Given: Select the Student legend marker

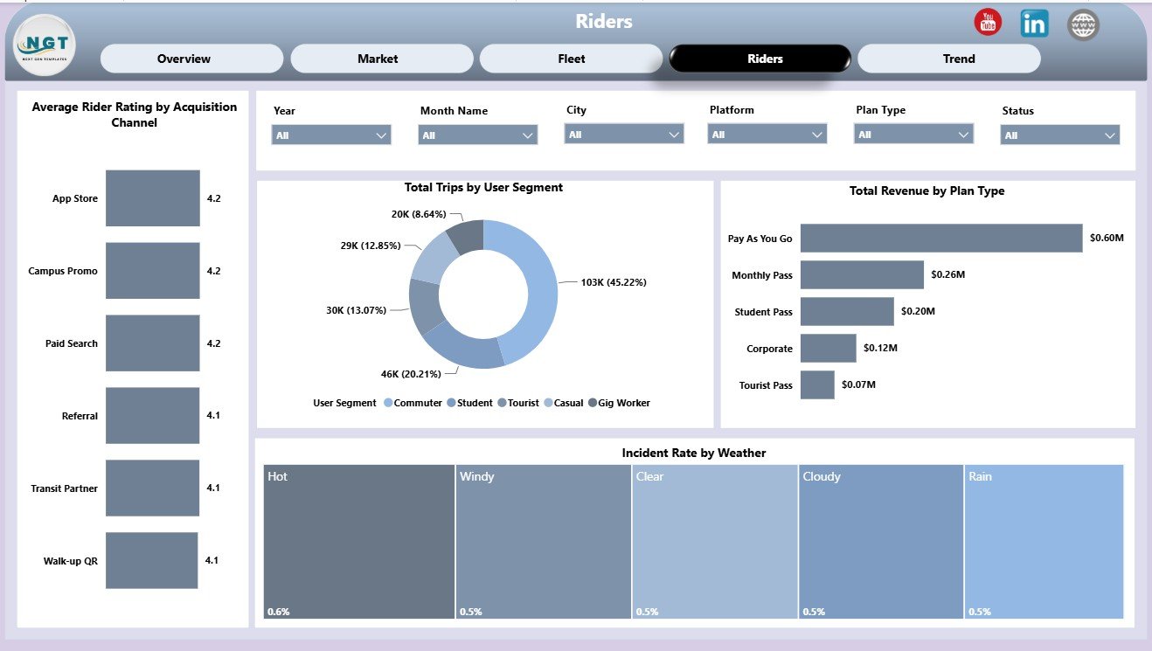Looking at the screenshot, I should tap(451, 403).
